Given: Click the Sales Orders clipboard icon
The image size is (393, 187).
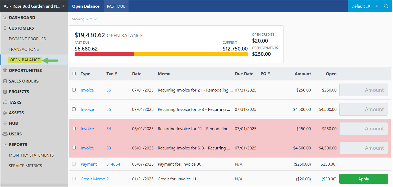Looking at the screenshot, I should click(5, 81).
